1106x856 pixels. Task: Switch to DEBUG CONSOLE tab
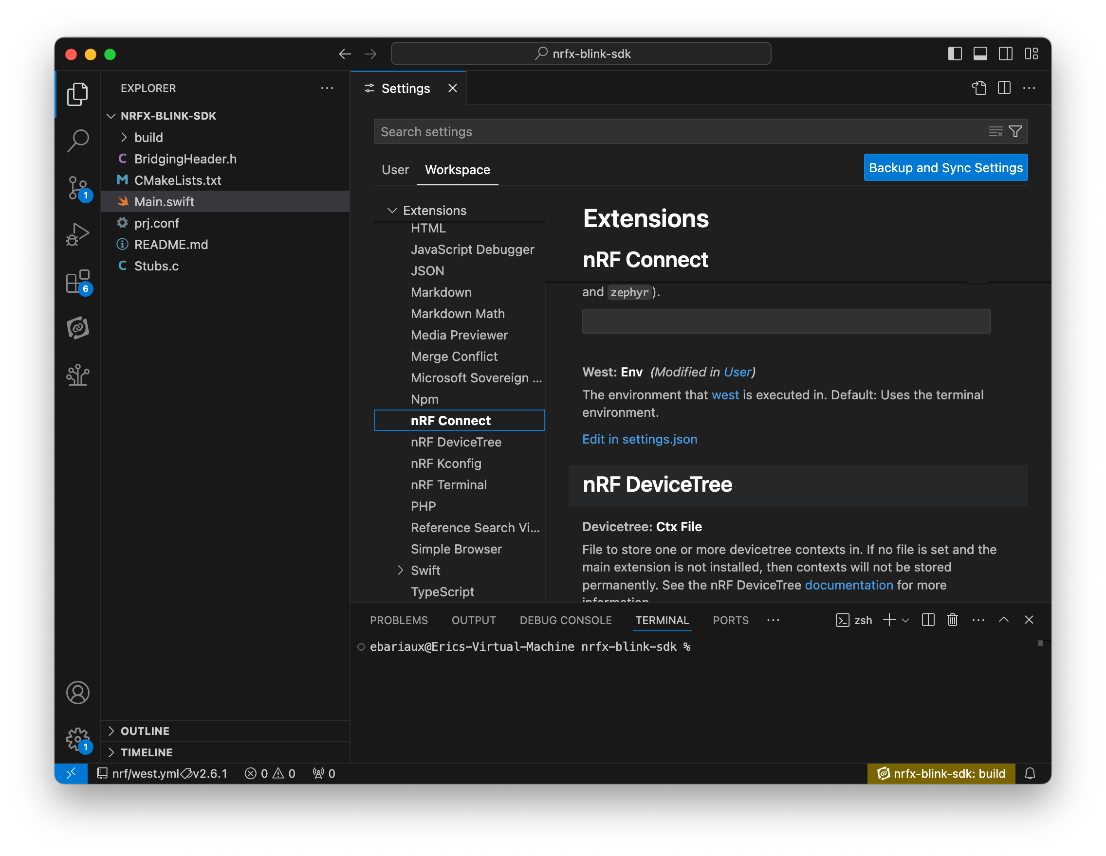(566, 620)
